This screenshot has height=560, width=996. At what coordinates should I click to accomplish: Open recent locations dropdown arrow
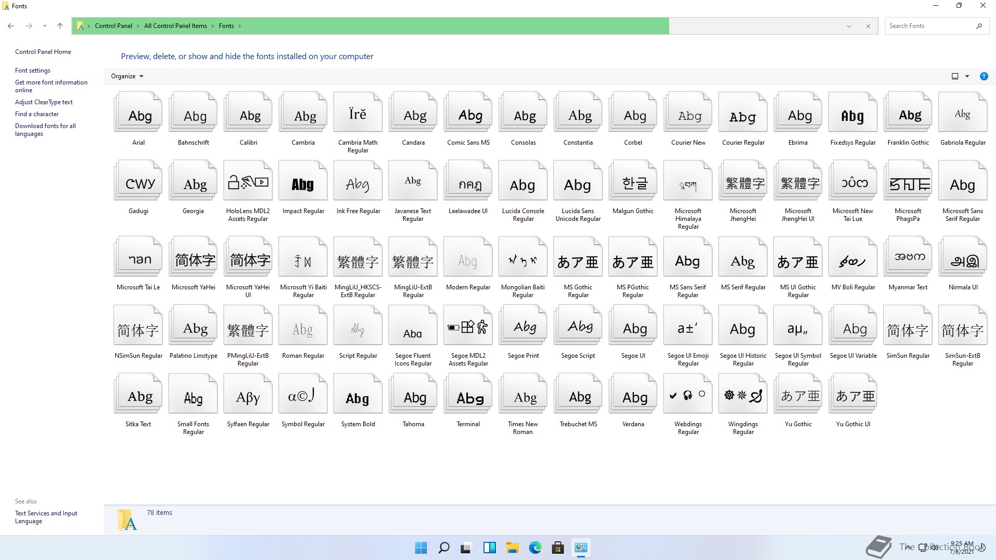(x=45, y=26)
